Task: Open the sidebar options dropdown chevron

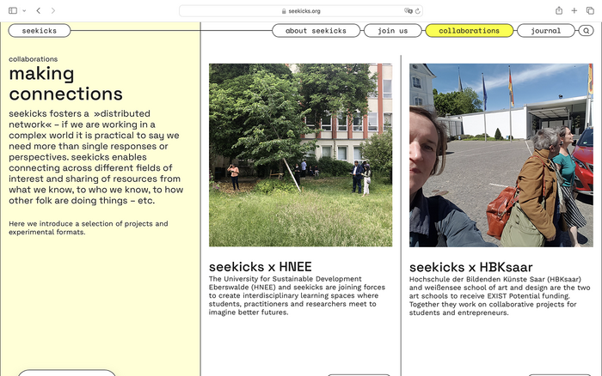Action: point(24,11)
